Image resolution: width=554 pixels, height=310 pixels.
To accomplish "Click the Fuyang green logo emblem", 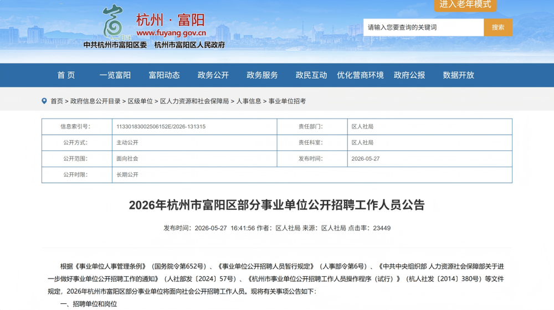I will click(114, 22).
